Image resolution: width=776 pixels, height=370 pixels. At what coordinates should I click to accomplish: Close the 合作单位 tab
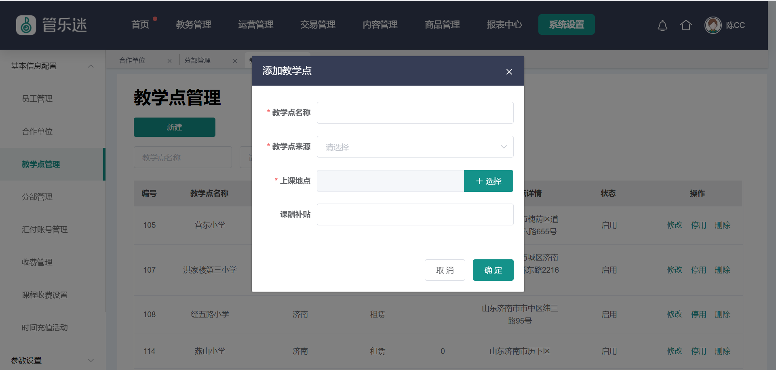point(169,61)
